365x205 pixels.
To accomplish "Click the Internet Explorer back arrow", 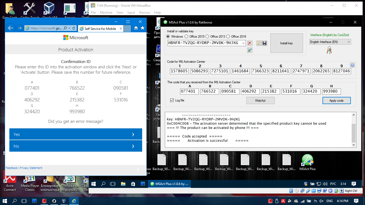I will click(10, 28).
